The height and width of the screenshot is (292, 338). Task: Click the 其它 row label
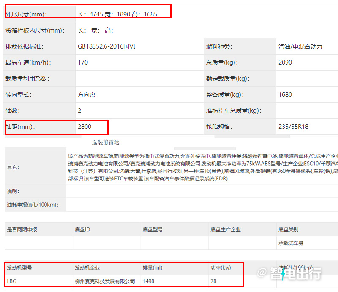(13, 167)
